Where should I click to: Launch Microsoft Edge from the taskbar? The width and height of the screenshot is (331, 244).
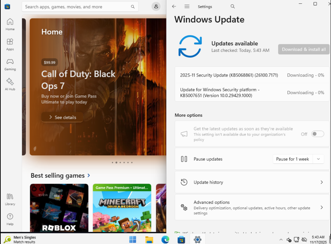165,240
